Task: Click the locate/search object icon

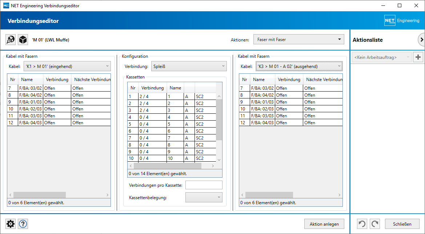Action: [x=11, y=40]
